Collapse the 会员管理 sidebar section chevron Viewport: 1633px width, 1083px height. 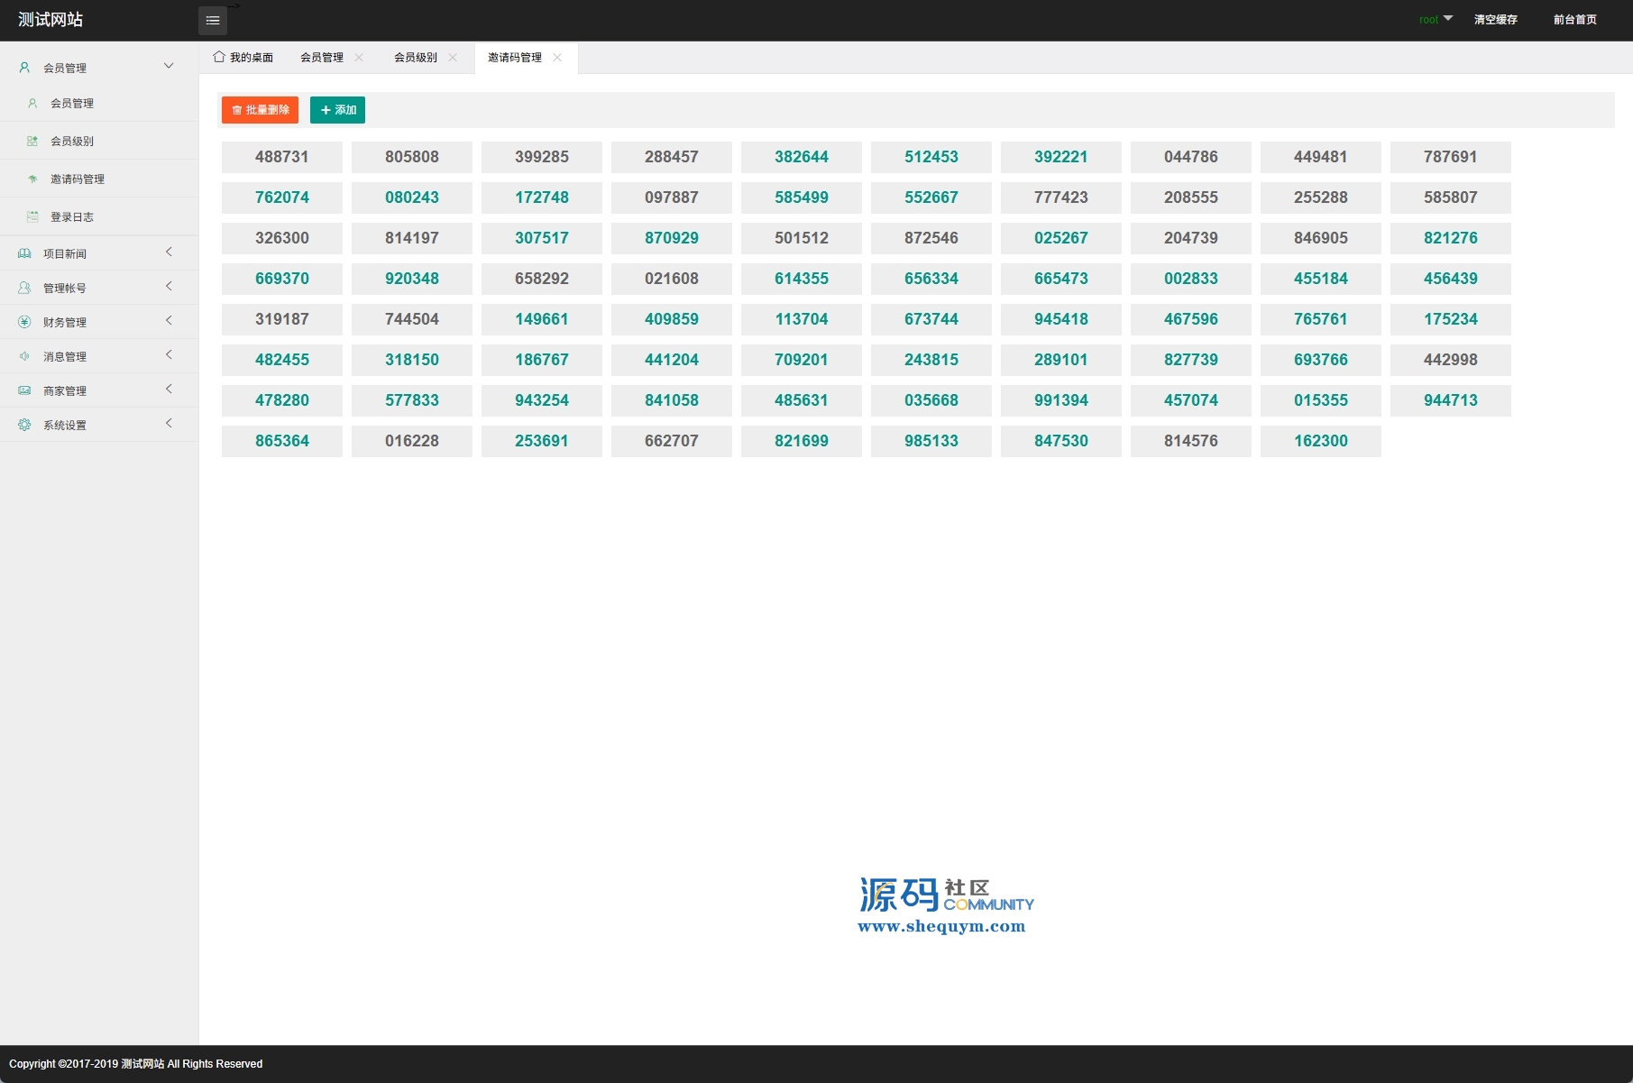(169, 66)
